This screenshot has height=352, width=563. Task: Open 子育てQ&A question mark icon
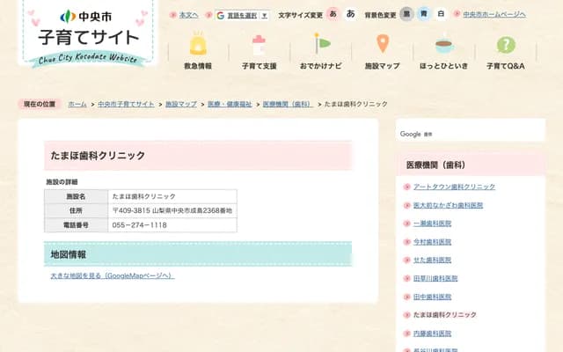[505, 45]
